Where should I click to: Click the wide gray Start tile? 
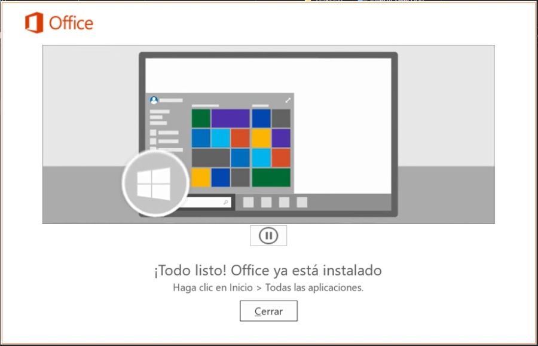210,157
